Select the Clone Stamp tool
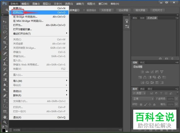Image resolution: width=180 pixels, height=133 pixels. (5, 64)
